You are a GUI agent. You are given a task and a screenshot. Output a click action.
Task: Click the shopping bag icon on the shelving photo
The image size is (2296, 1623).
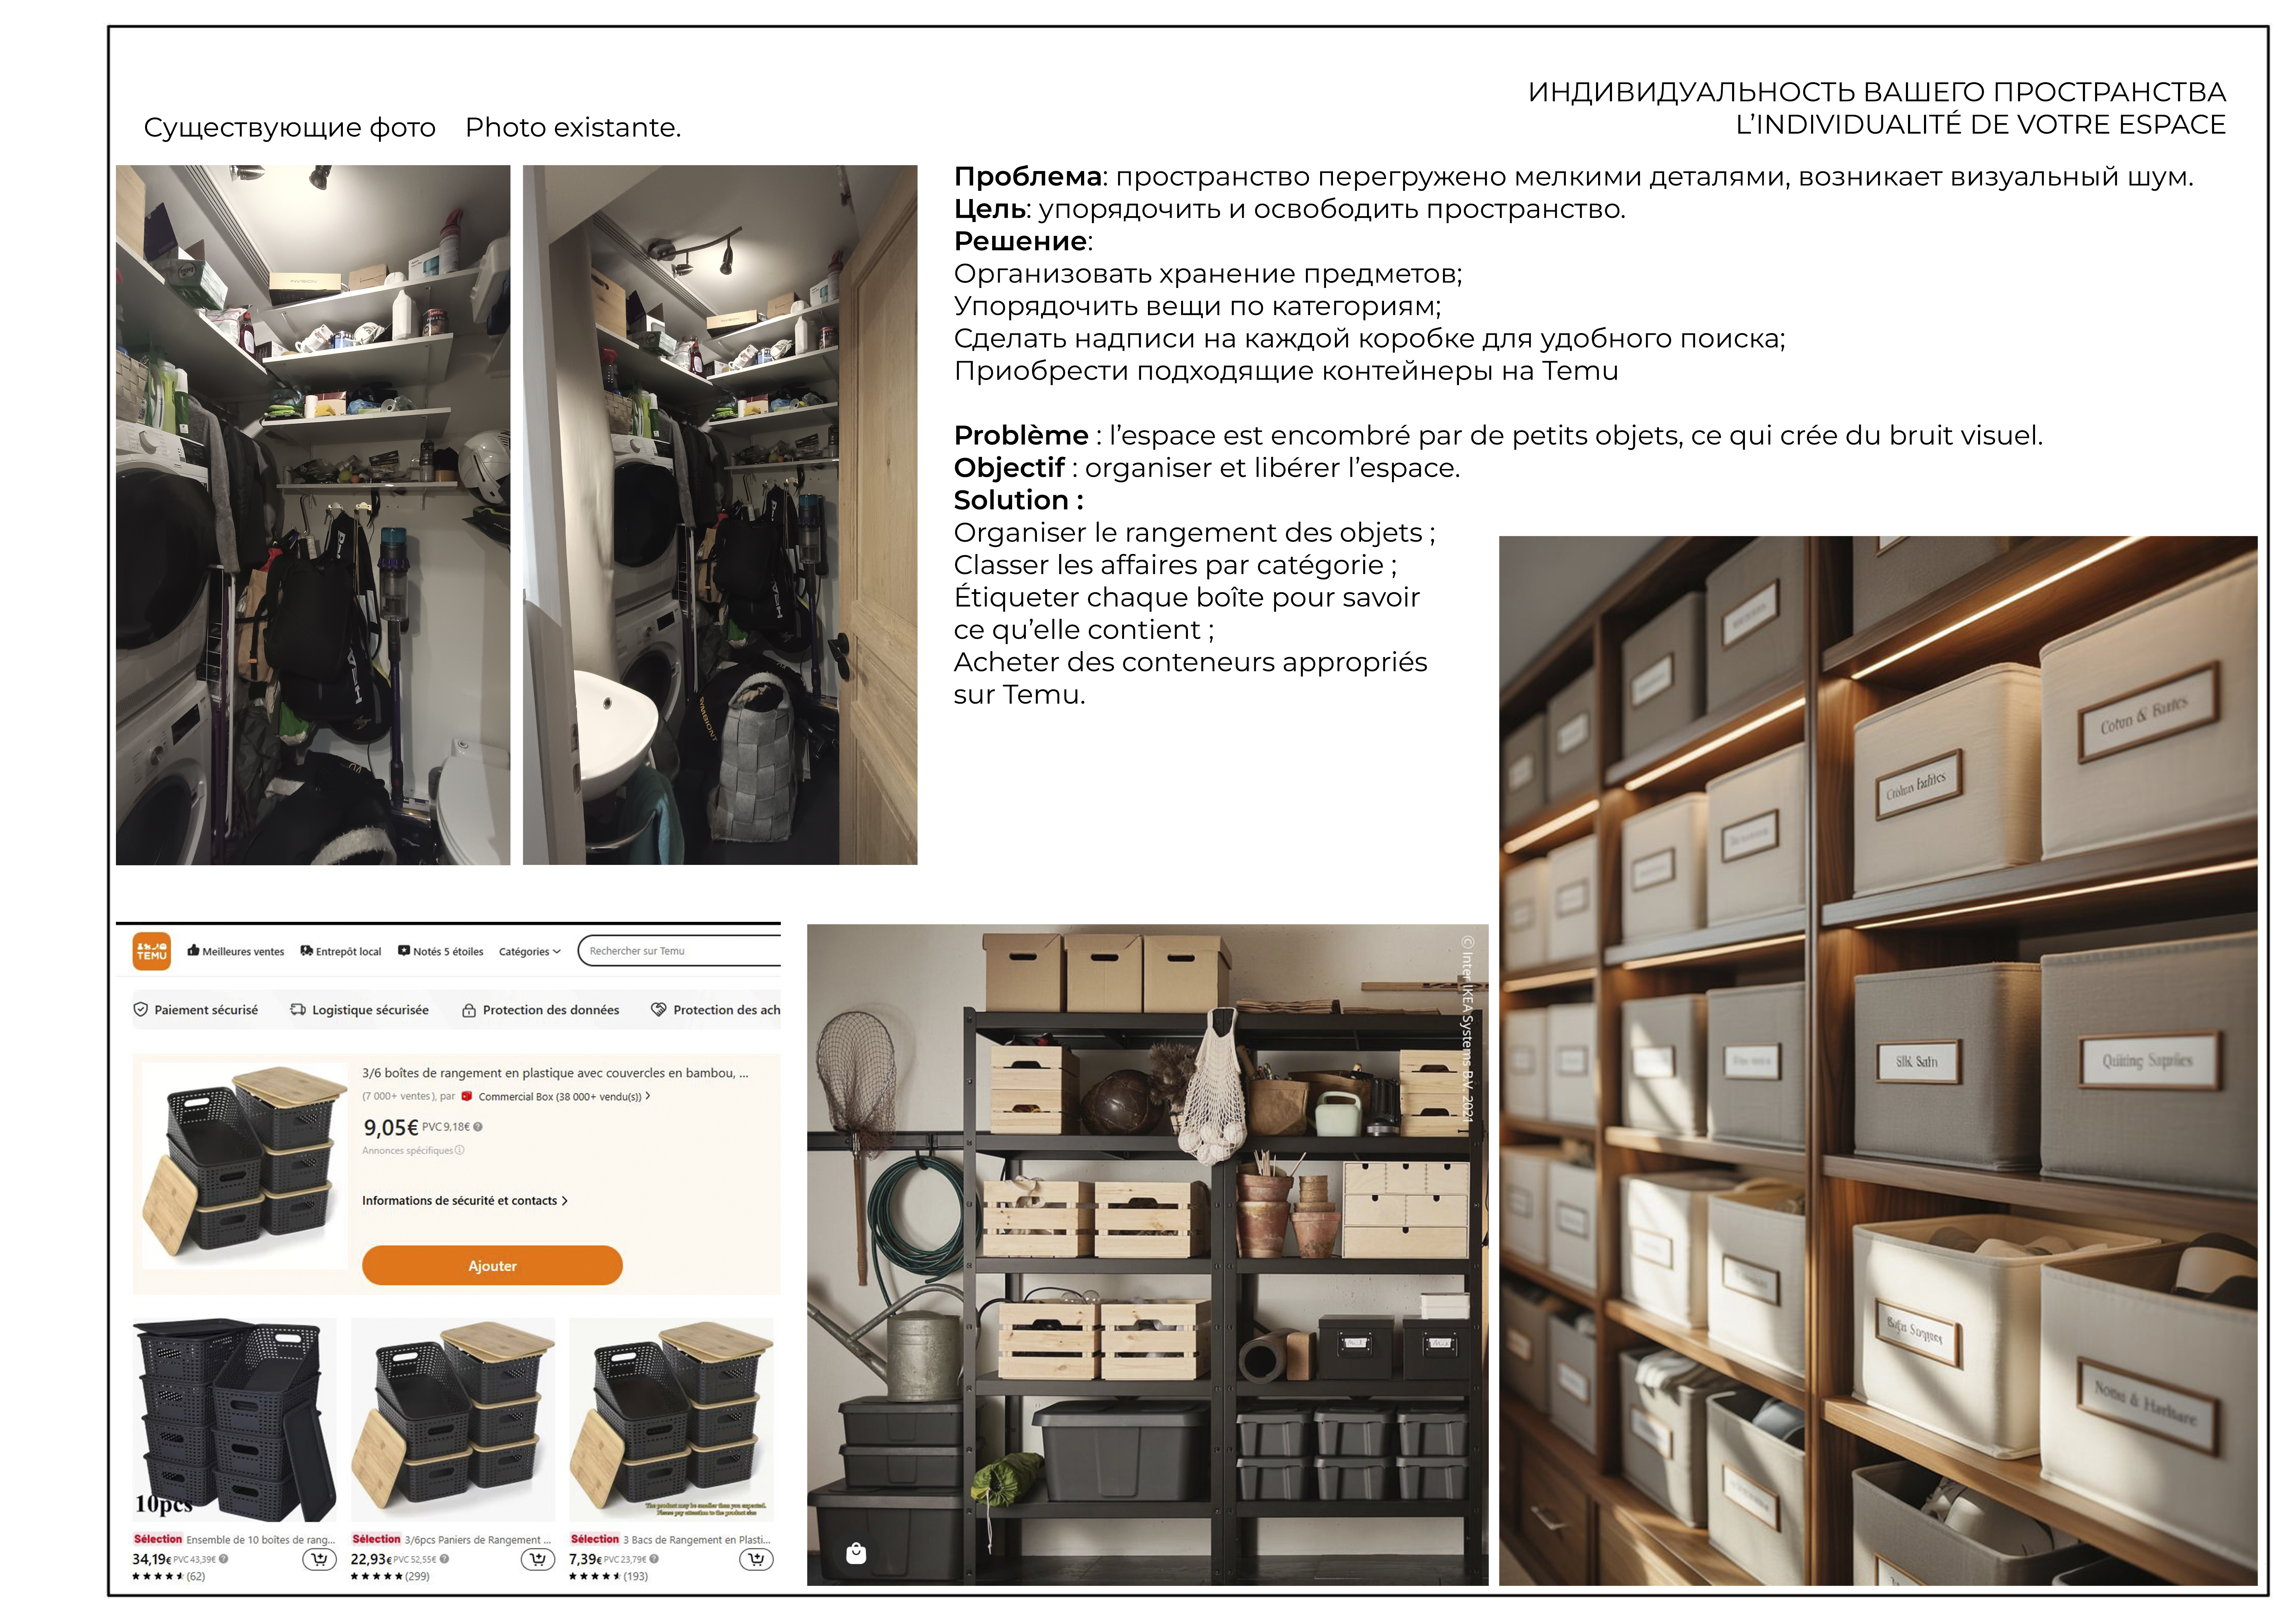pyautogui.click(x=856, y=1553)
